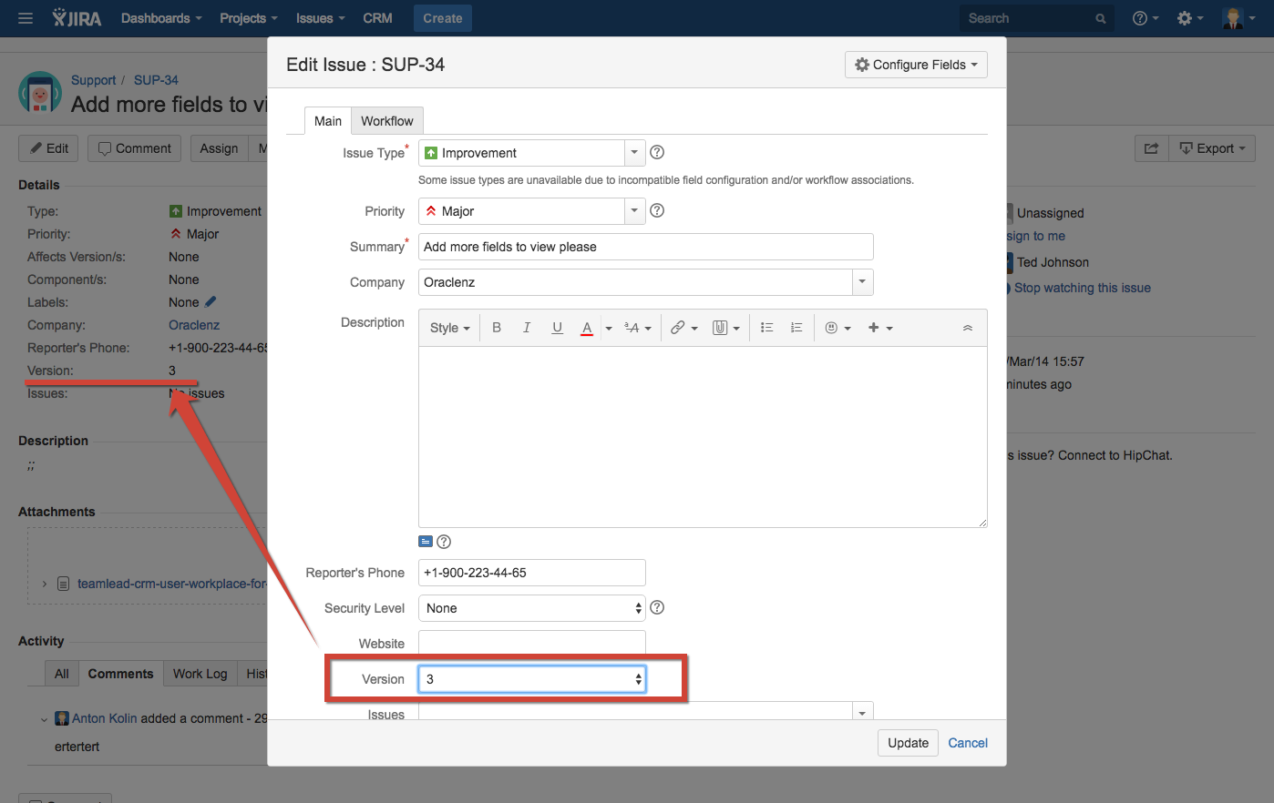1274x803 pixels.
Task: Collapse the description editor toolbar
Action: pos(968,328)
